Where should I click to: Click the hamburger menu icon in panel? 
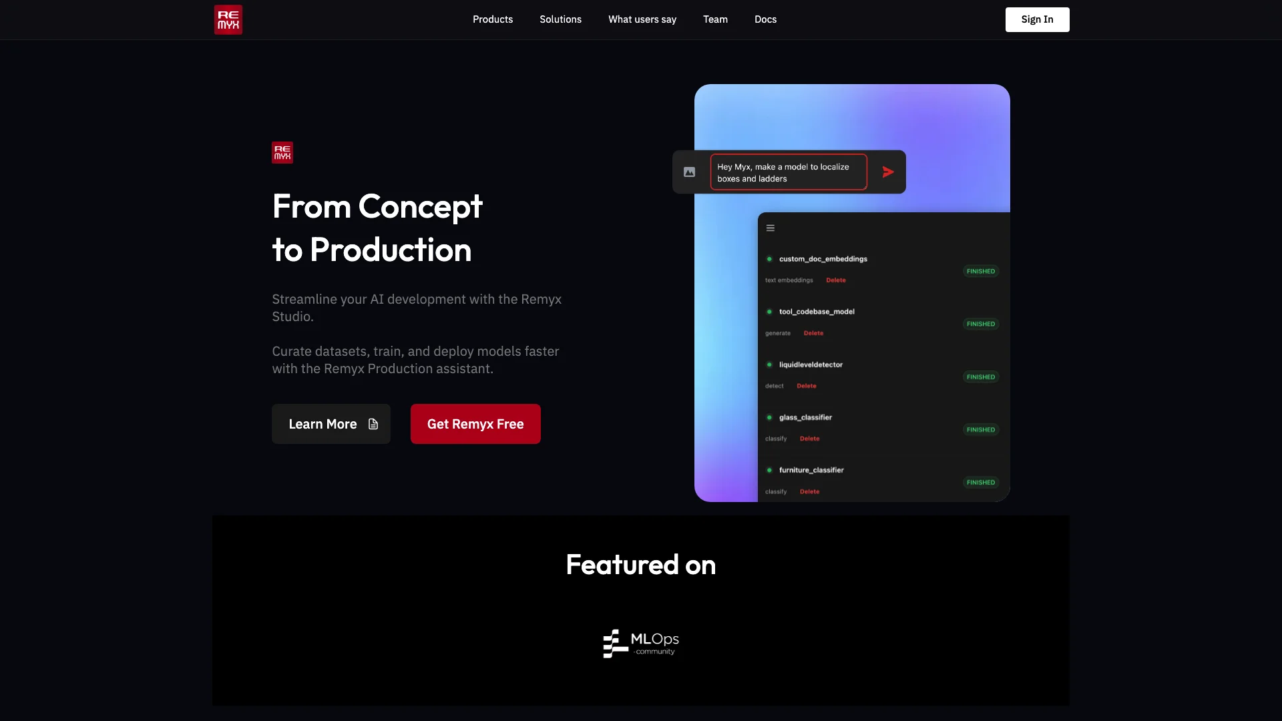pos(771,228)
